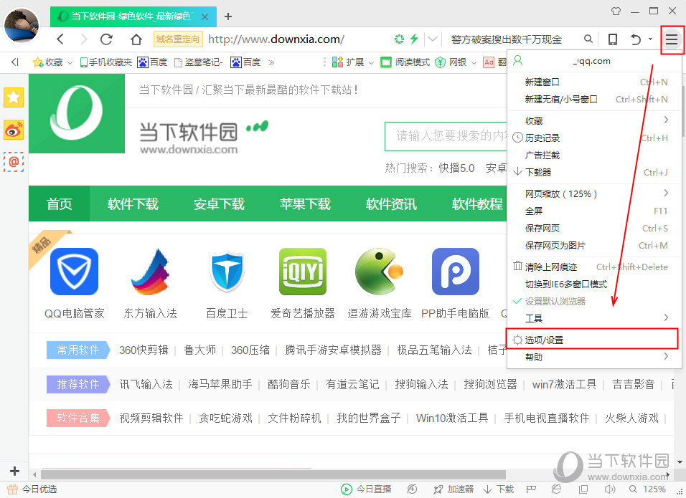Open the 爱奇艺播放器 app icon
This screenshot has width=686, height=498.
pyautogui.click(x=302, y=272)
